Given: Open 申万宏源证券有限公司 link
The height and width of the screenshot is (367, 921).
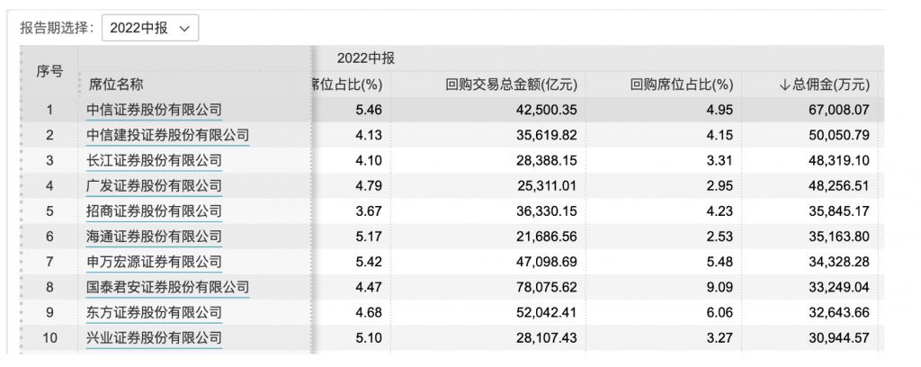Looking at the screenshot, I should click(154, 263).
